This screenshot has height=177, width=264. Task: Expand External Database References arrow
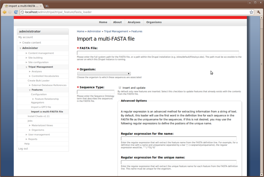coord(30,85)
